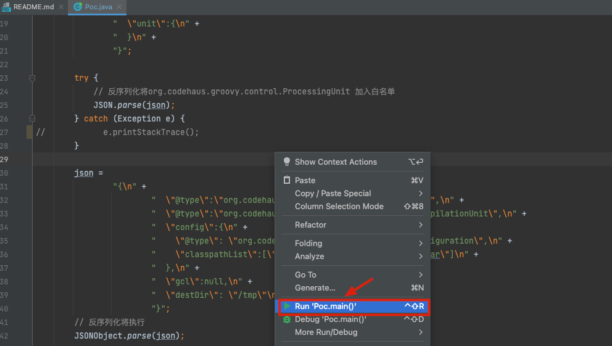Screen dimensions: 612x346
Task: Open the More Run/Debug submenu
Action: (x=352, y=332)
